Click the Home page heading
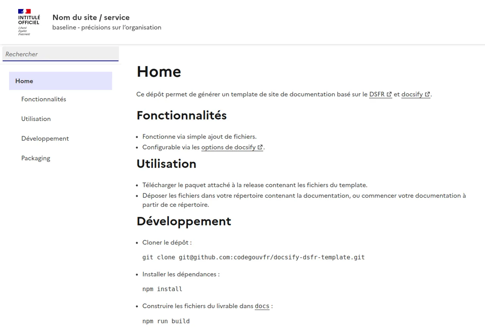 coord(159,72)
